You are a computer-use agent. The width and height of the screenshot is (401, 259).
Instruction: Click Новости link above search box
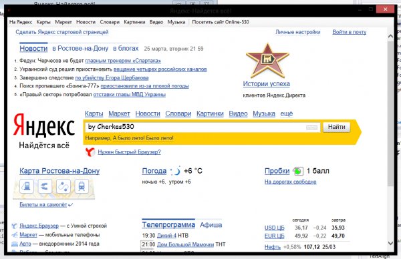click(x=148, y=113)
